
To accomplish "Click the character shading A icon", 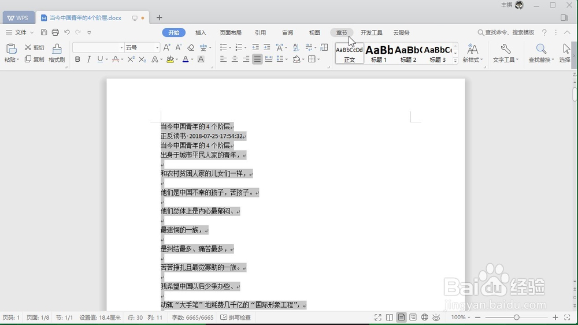I will pyautogui.click(x=201, y=59).
